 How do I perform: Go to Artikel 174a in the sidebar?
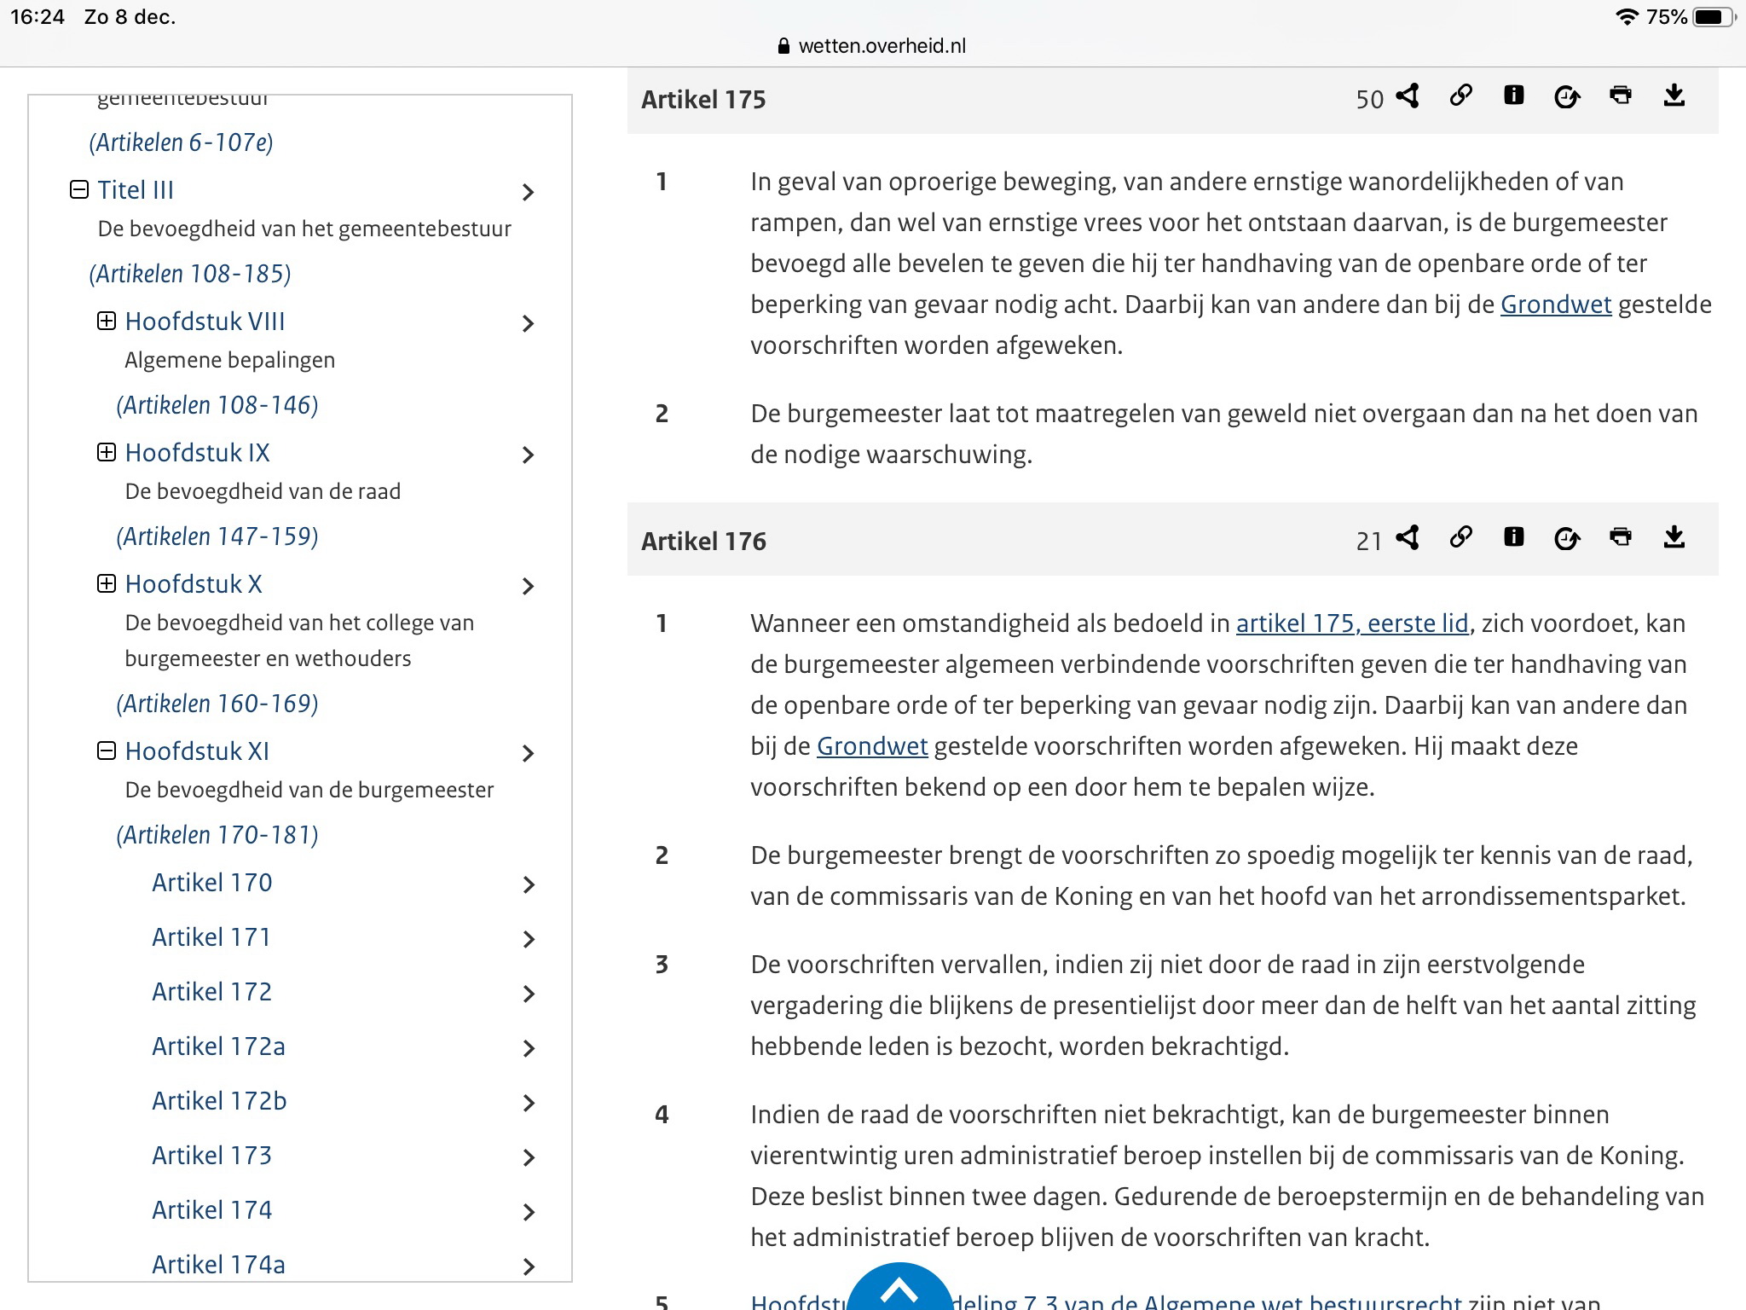[218, 1264]
